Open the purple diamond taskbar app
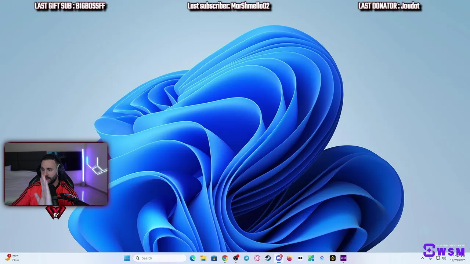Viewport: 470px width, 264px height. coord(322,258)
